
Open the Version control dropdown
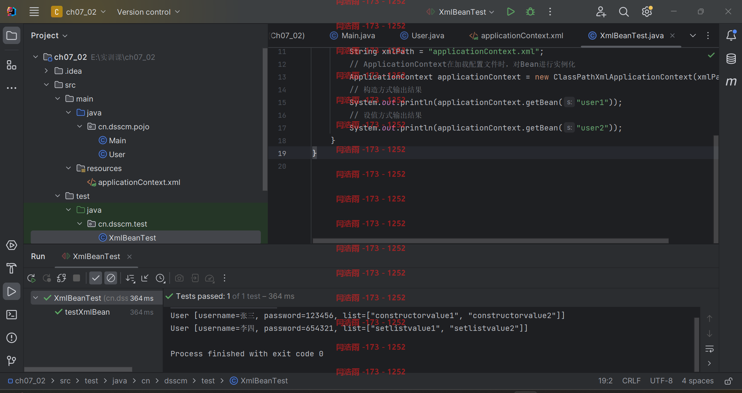pos(149,12)
